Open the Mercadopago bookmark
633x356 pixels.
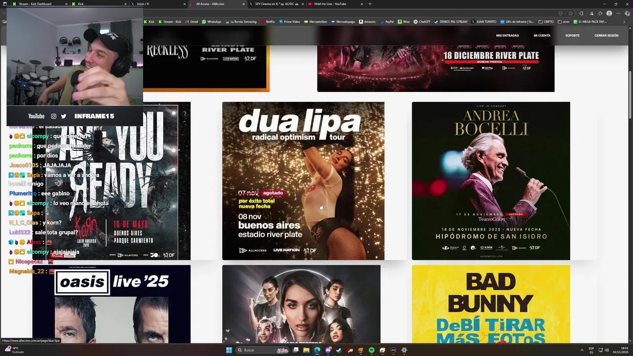point(343,22)
